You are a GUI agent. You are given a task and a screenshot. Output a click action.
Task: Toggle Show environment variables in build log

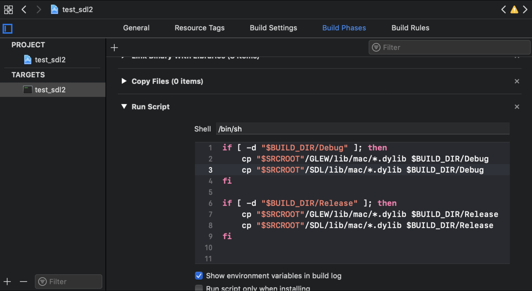pos(199,275)
